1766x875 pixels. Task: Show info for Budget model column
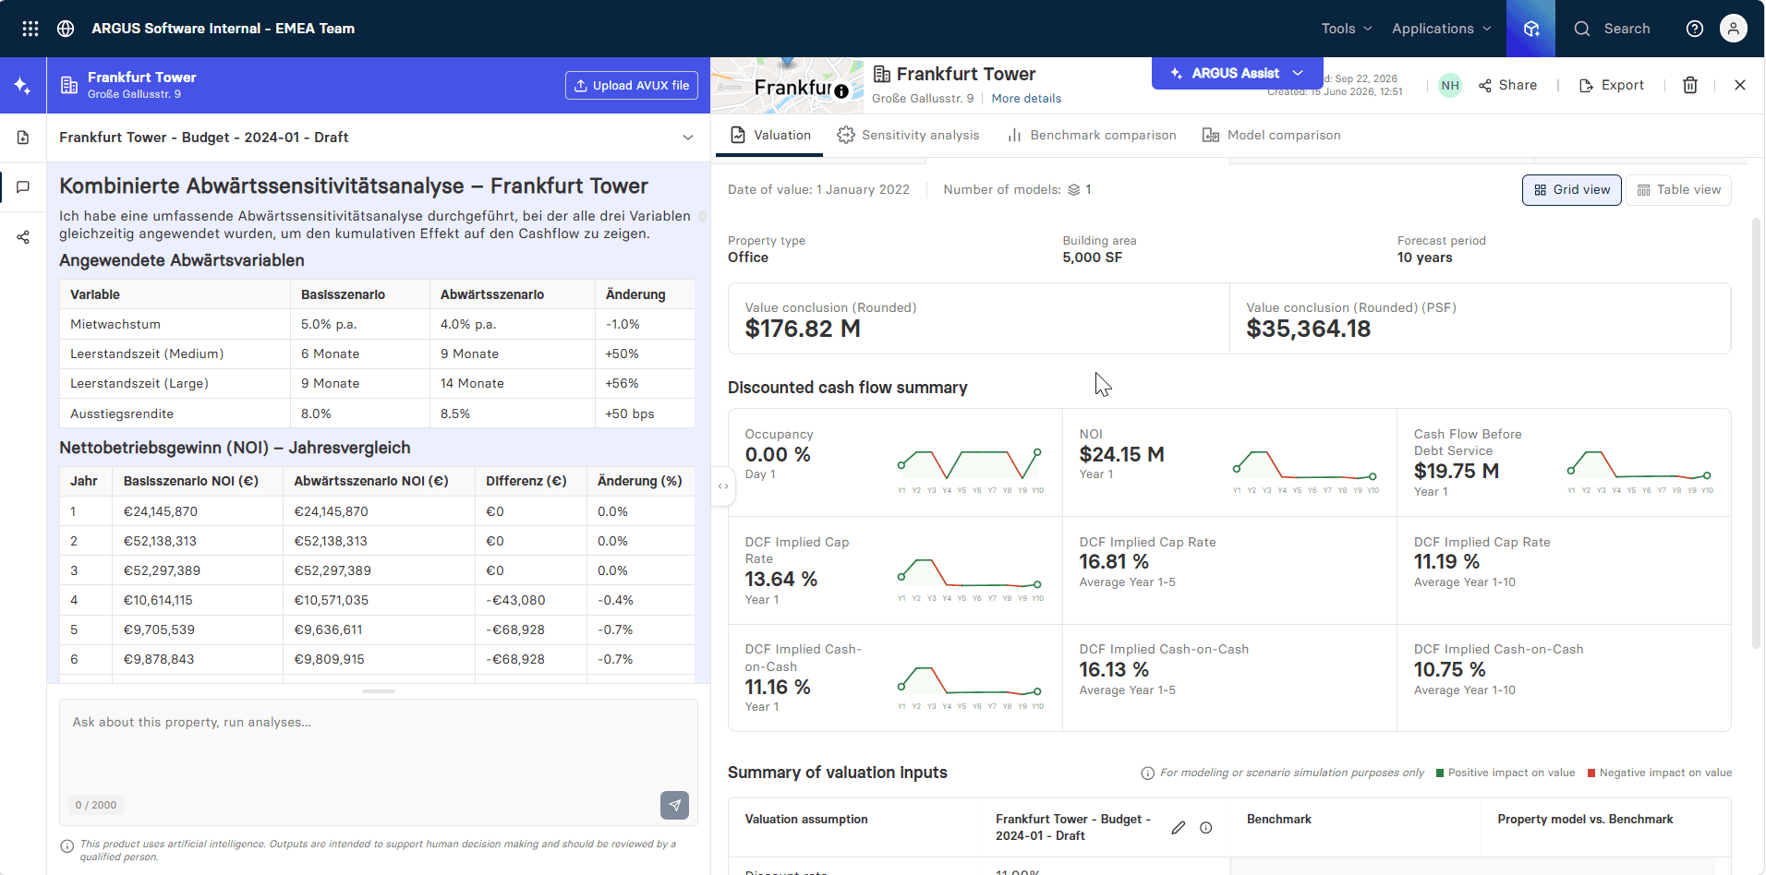1206,828
